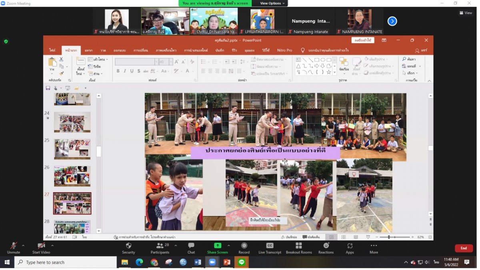Switch to the Nitro Pro ribbon tab
This screenshot has width=480, height=270.
[x=284, y=50]
